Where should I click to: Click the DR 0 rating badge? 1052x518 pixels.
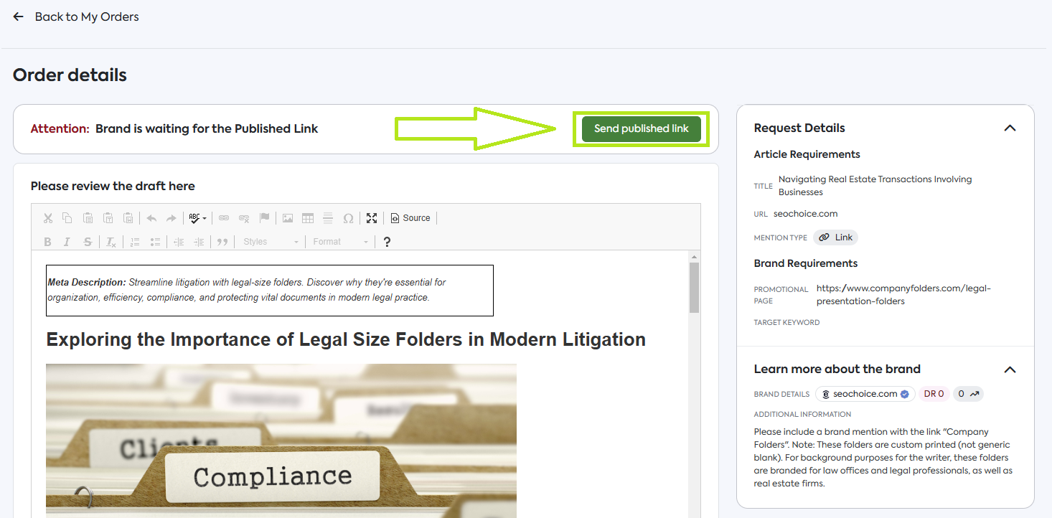[934, 394]
